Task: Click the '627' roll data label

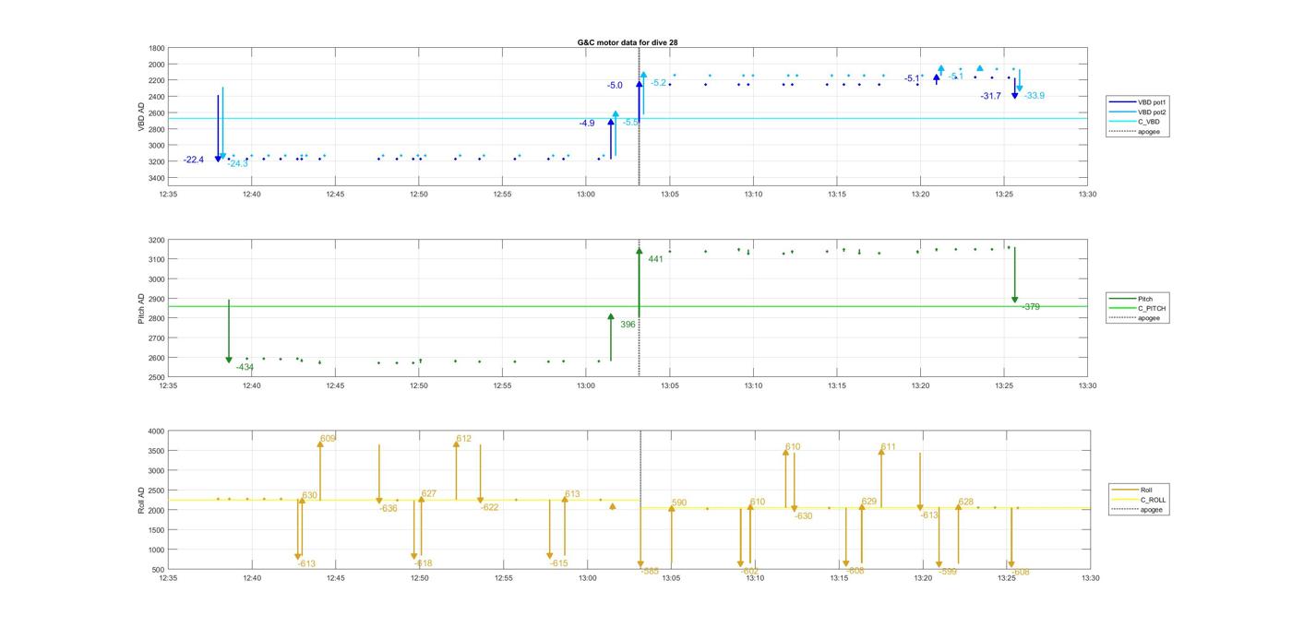Action: 428,494
